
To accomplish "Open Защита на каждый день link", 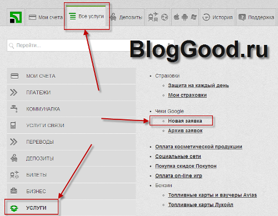I will pyautogui.click(x=198, y=86).
